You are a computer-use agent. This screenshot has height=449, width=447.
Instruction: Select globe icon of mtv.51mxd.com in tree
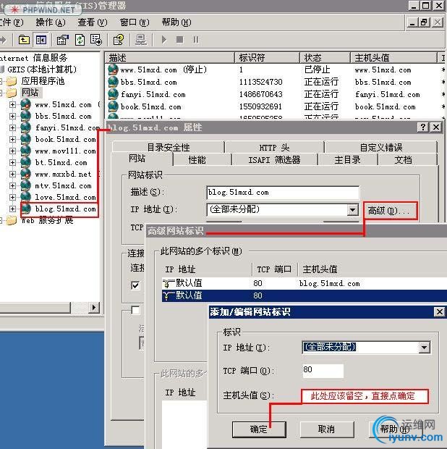[26, 185]
